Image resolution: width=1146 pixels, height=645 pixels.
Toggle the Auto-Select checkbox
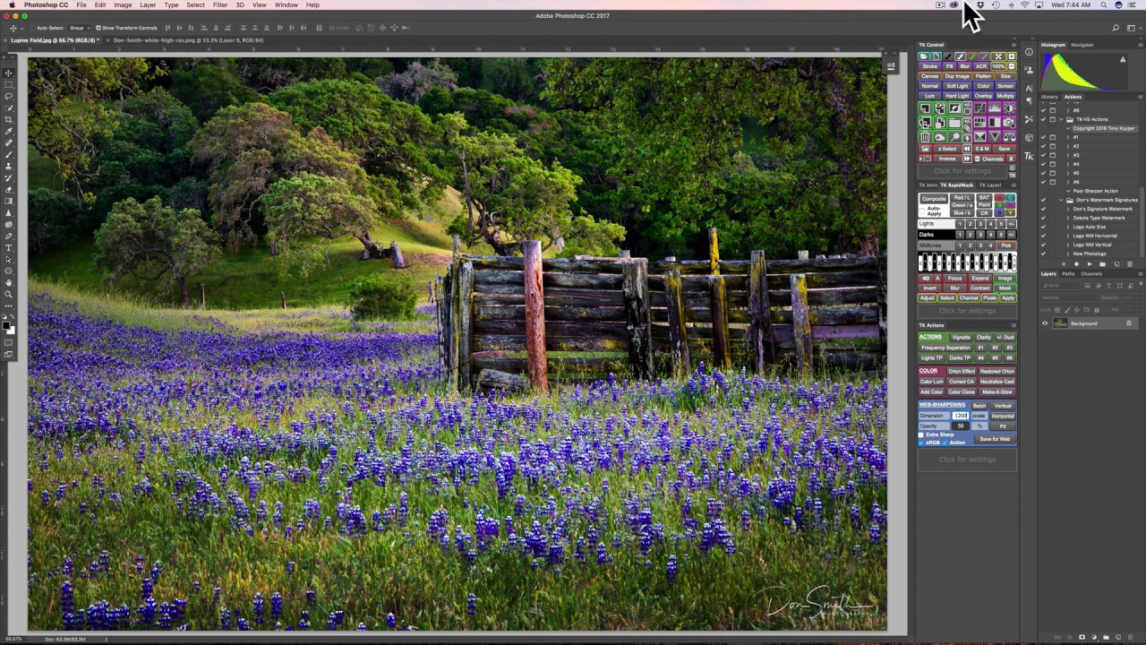click(x=33, y=28)
